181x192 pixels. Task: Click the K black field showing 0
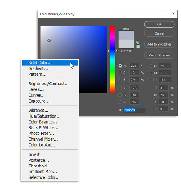coord(164,109)
